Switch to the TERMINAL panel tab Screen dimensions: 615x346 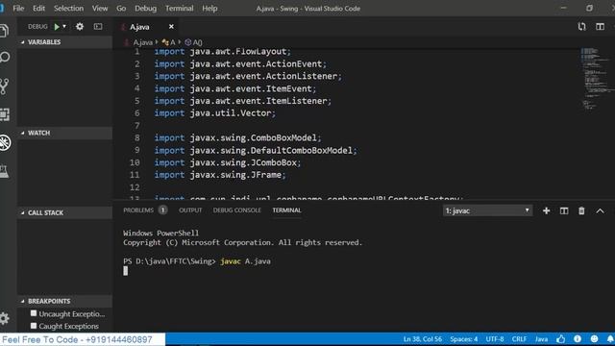pyautogui.click(x=286, y=210)
